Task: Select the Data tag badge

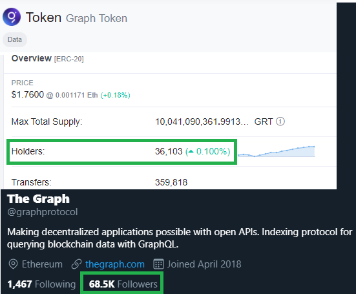Action: (x=15, y=39)
